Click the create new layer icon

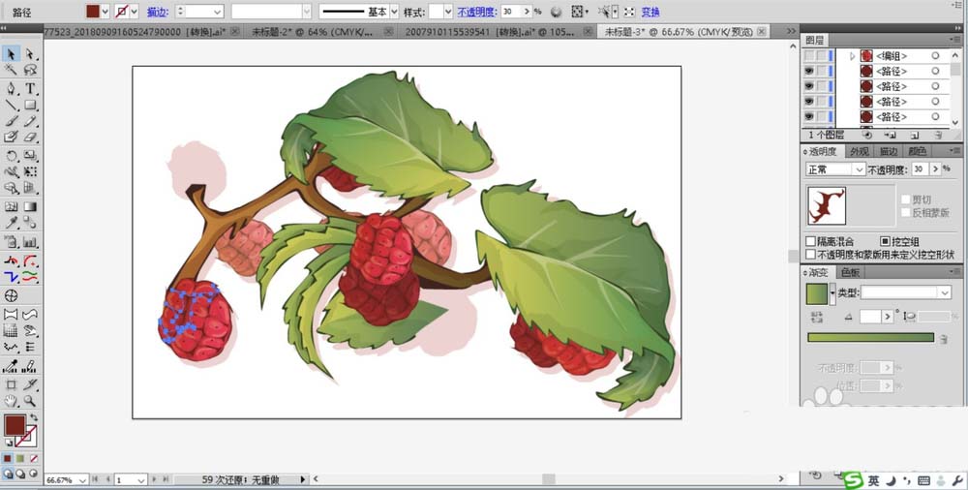pos(915,135)
